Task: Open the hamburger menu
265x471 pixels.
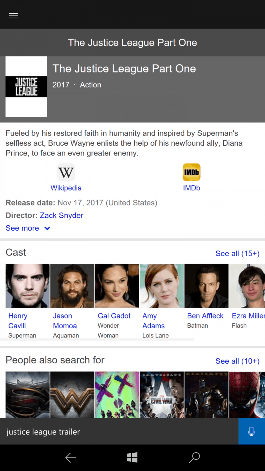Action: (x=13, y=16)
